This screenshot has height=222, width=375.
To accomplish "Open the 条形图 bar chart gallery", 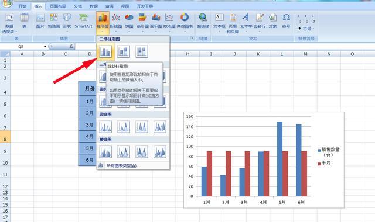I will pos(142,23).
